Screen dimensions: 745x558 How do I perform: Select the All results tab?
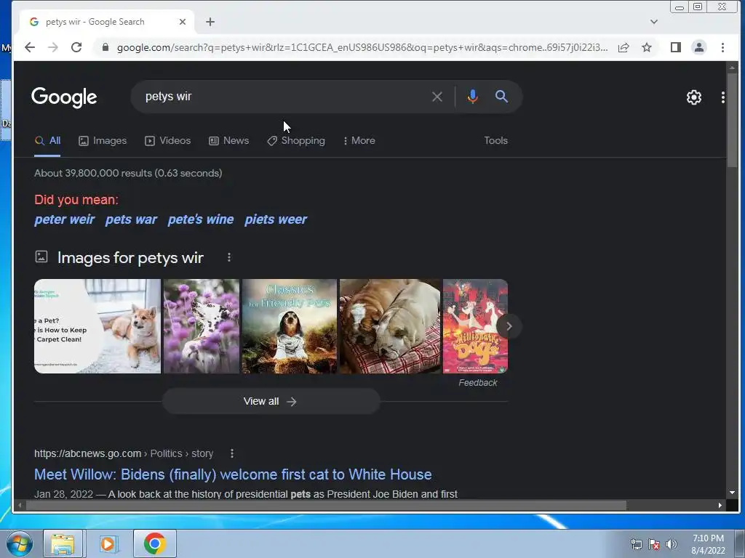tap(47, 141)
